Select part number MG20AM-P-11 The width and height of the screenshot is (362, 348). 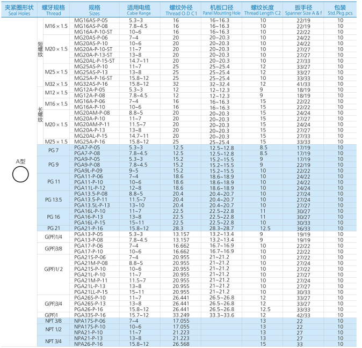[92, 124]
